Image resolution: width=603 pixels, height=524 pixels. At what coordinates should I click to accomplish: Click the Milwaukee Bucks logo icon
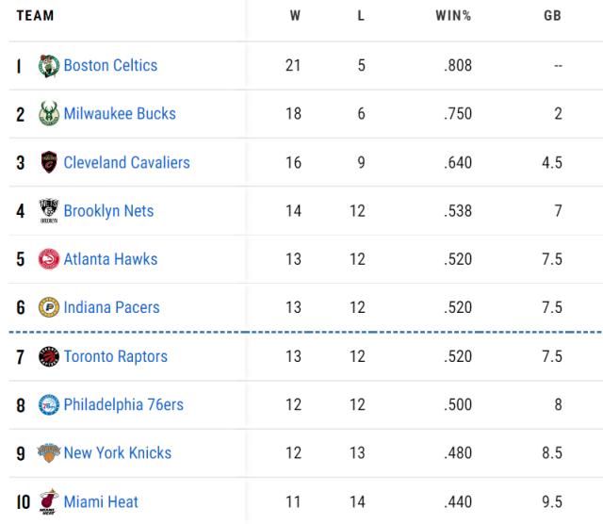49,114
